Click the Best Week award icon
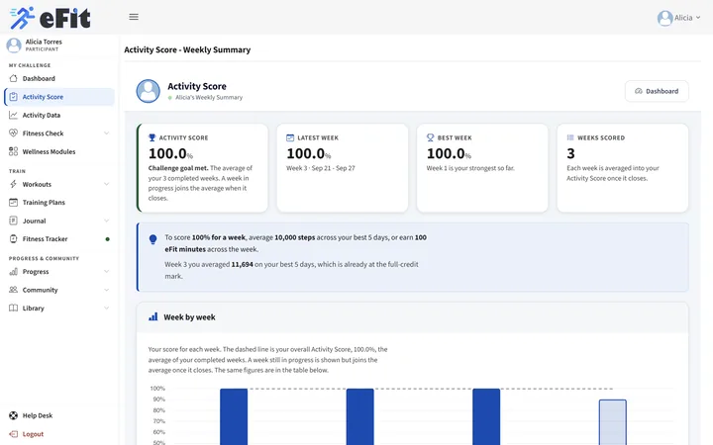Image resolution: width=713 pixels, height=445 pixels. click(430, 137)
